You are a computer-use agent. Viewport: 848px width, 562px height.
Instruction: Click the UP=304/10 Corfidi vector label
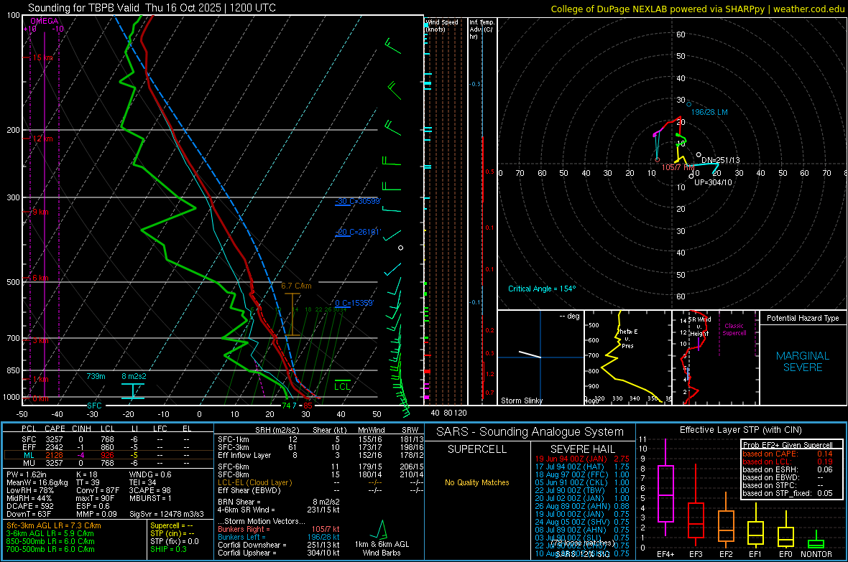(713, 182)
